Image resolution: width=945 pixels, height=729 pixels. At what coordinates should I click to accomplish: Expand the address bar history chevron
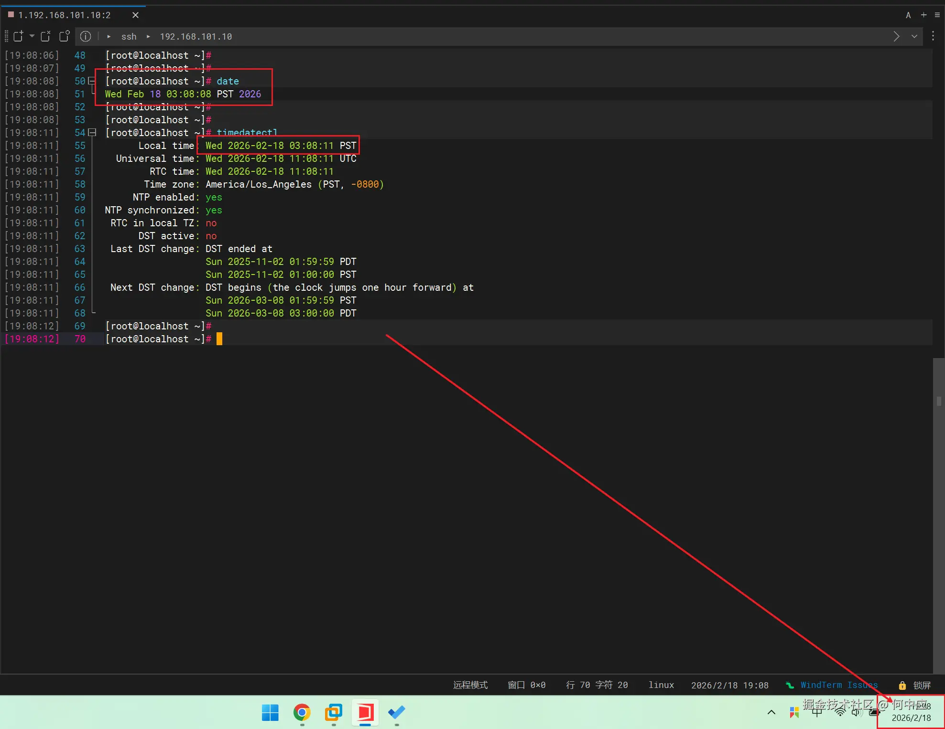point(914,36)
